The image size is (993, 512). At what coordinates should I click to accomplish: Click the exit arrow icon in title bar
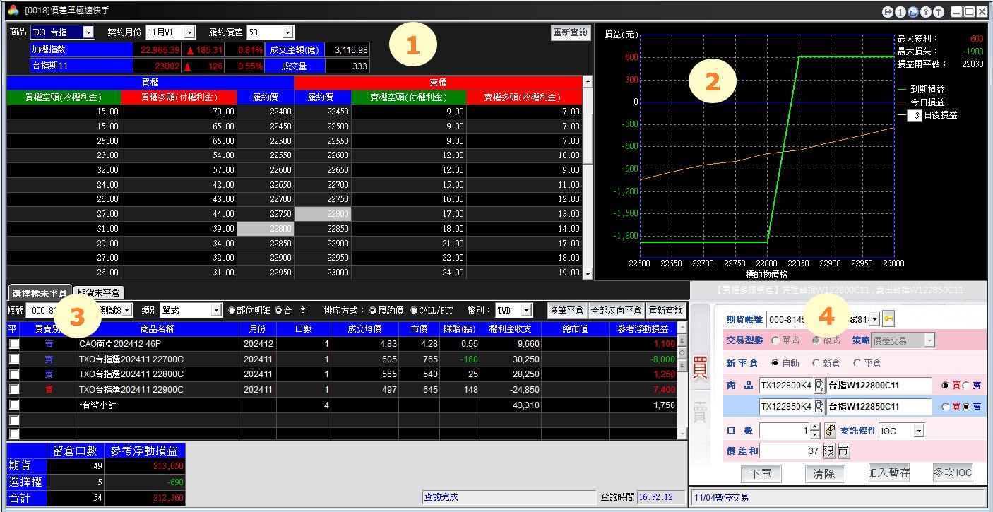pyautogui.click(x=888, y=11)
